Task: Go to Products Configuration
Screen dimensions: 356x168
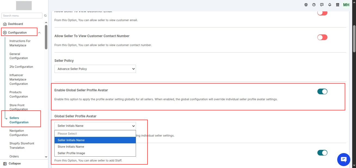Action: tap(19, 94)
